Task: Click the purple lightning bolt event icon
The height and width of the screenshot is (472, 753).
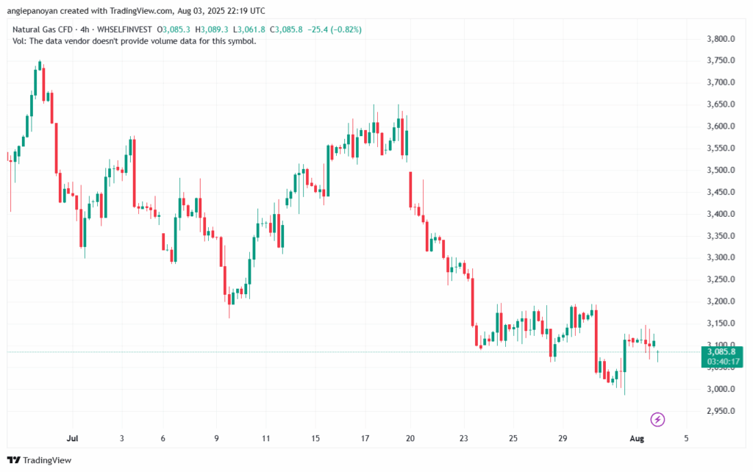Action: (657, 420)
